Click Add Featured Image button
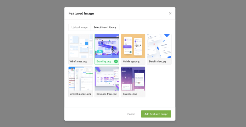 tap(156, 114)
